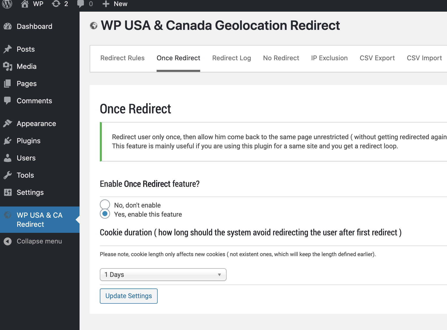The height and width of the screenshot is (330, 447).
Task: Open the CSV Export tab
Action: click(x=377, y=58)
